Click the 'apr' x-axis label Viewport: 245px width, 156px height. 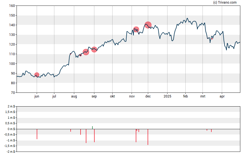point(222,96)
